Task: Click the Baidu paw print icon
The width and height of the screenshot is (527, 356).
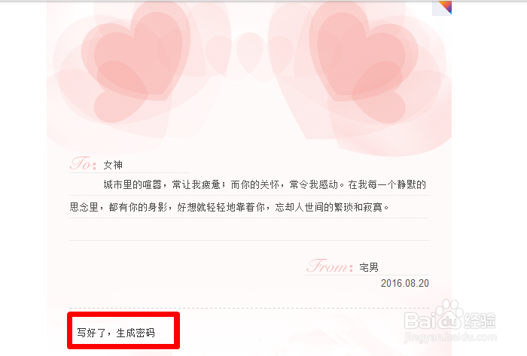Action: point(449,315)
